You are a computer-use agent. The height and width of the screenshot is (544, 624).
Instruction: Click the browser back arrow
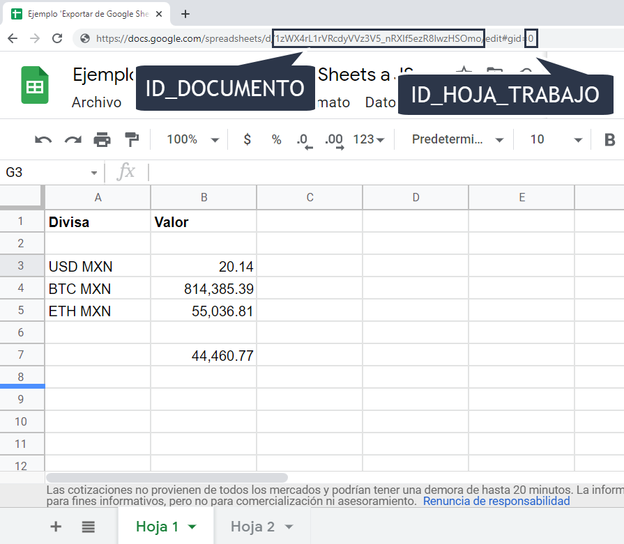[x=13, y=38]
